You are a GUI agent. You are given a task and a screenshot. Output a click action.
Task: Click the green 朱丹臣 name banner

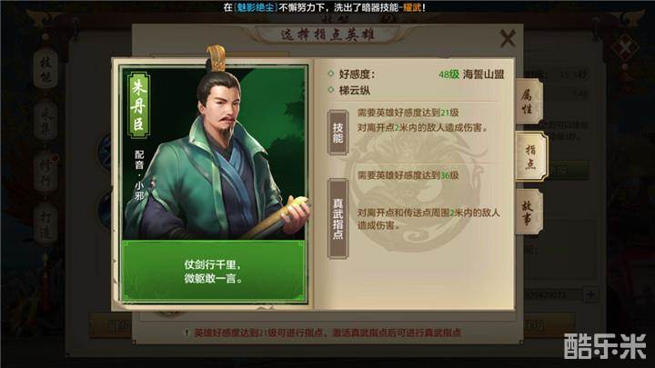pyautogui.click(x=138, y=105)
